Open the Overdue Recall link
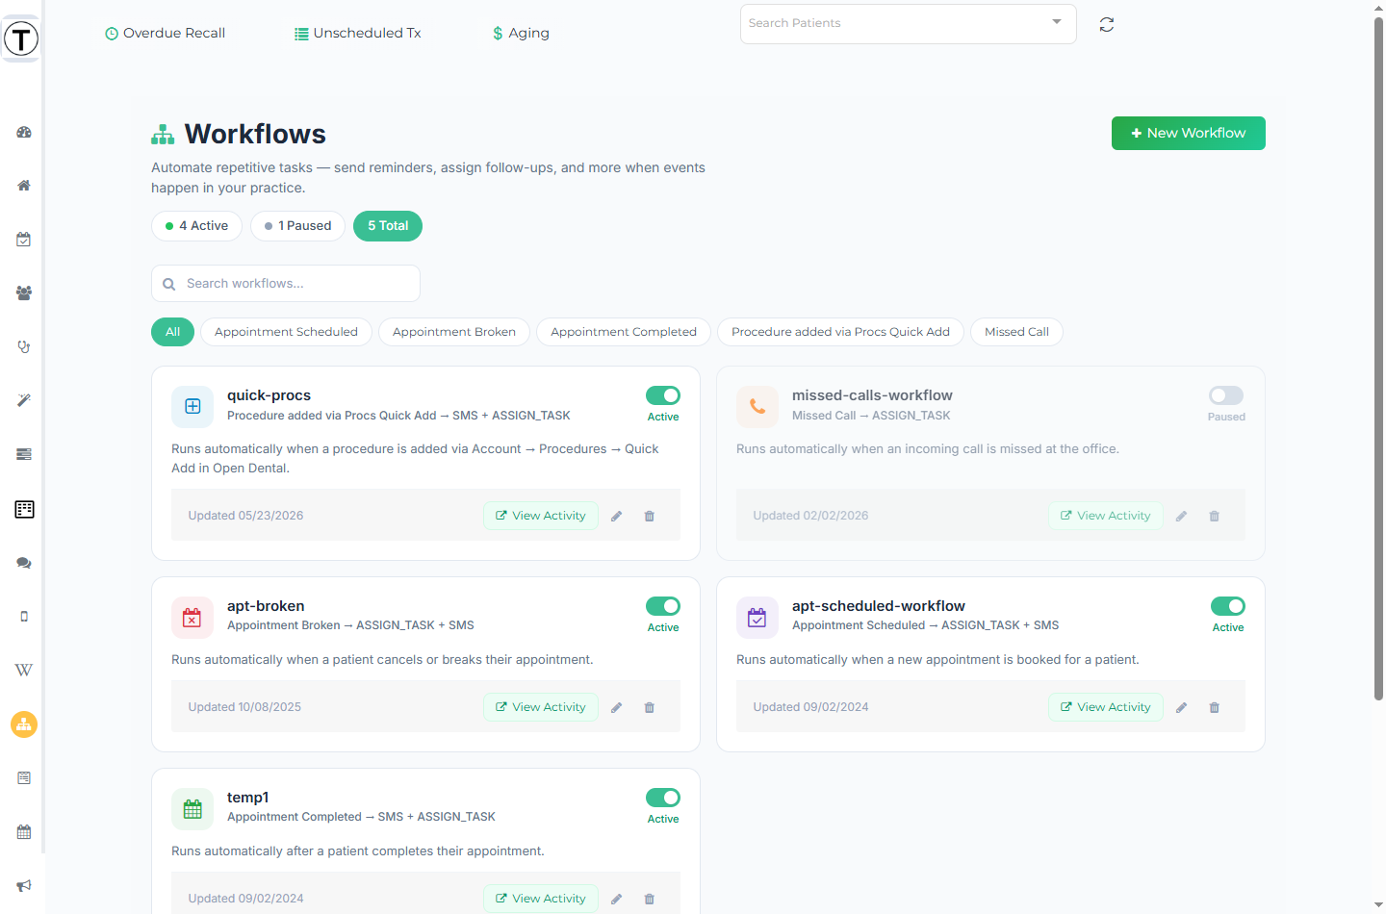Image resolution: width=1386 pixels, height=914 pixels. (165, 33)
